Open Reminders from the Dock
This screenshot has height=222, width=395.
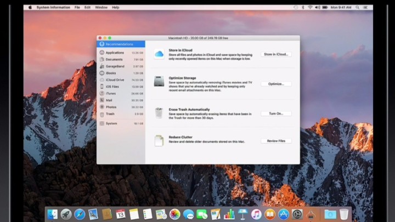148,214
